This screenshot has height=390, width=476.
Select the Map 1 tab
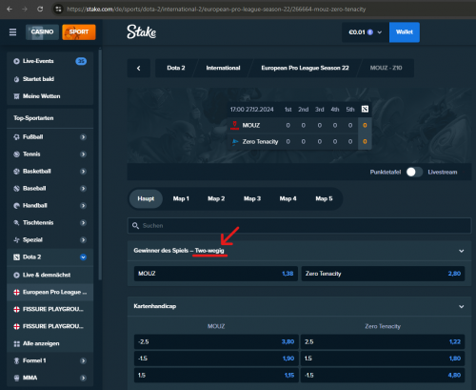point(181,198)
